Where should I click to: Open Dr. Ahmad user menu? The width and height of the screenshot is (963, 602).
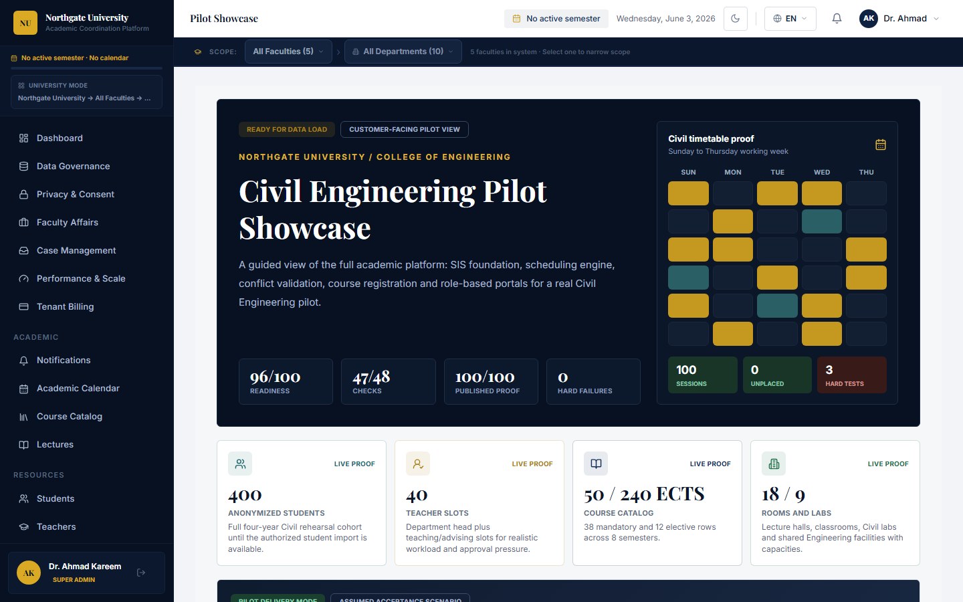click(900, 19)
